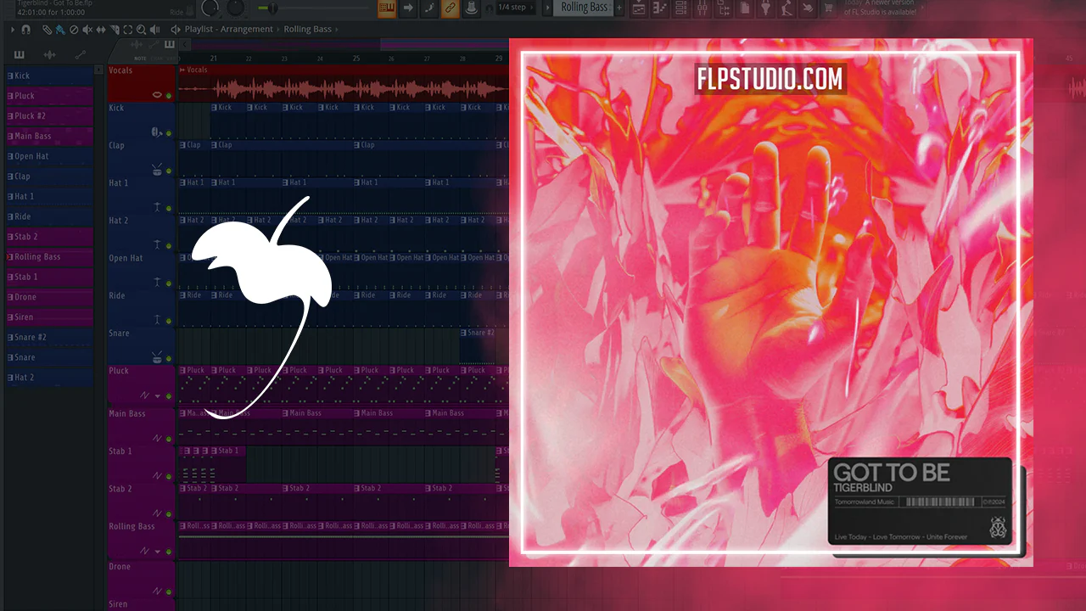Add a new pattern with plus button
The image size is (1086, 611).
(619, 8)
